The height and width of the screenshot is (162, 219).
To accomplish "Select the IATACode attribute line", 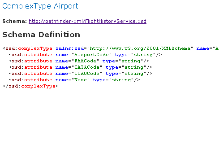I will coord(81,67).
